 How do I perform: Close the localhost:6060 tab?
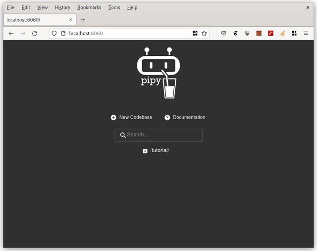click(71, 20)
